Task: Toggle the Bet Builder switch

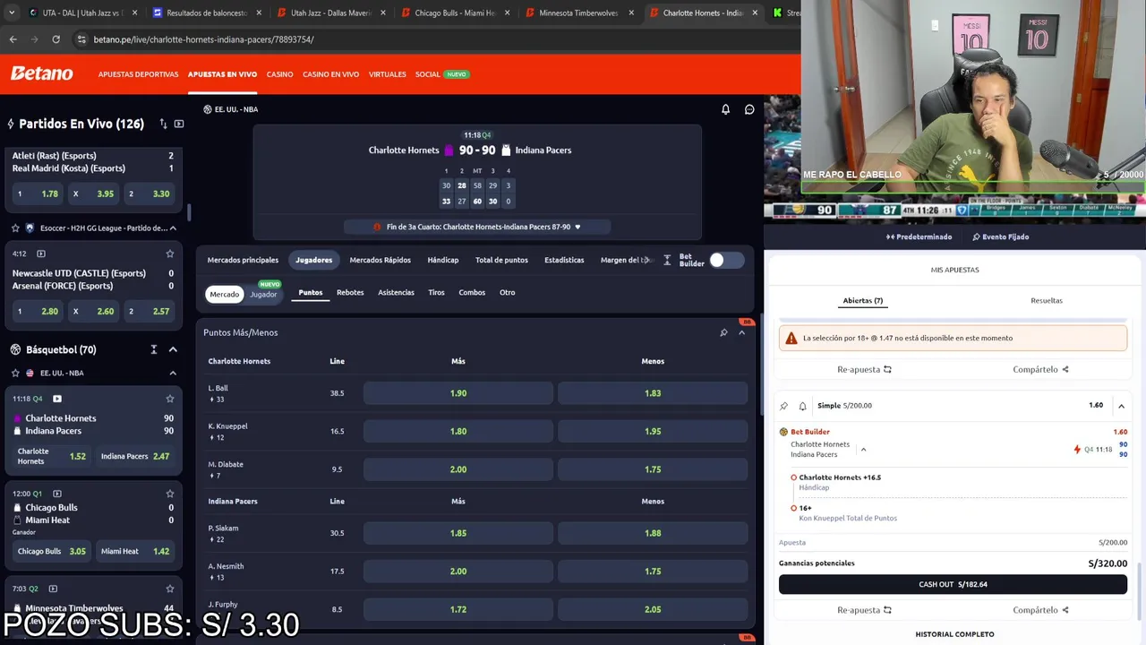Action: coord(726,260)
